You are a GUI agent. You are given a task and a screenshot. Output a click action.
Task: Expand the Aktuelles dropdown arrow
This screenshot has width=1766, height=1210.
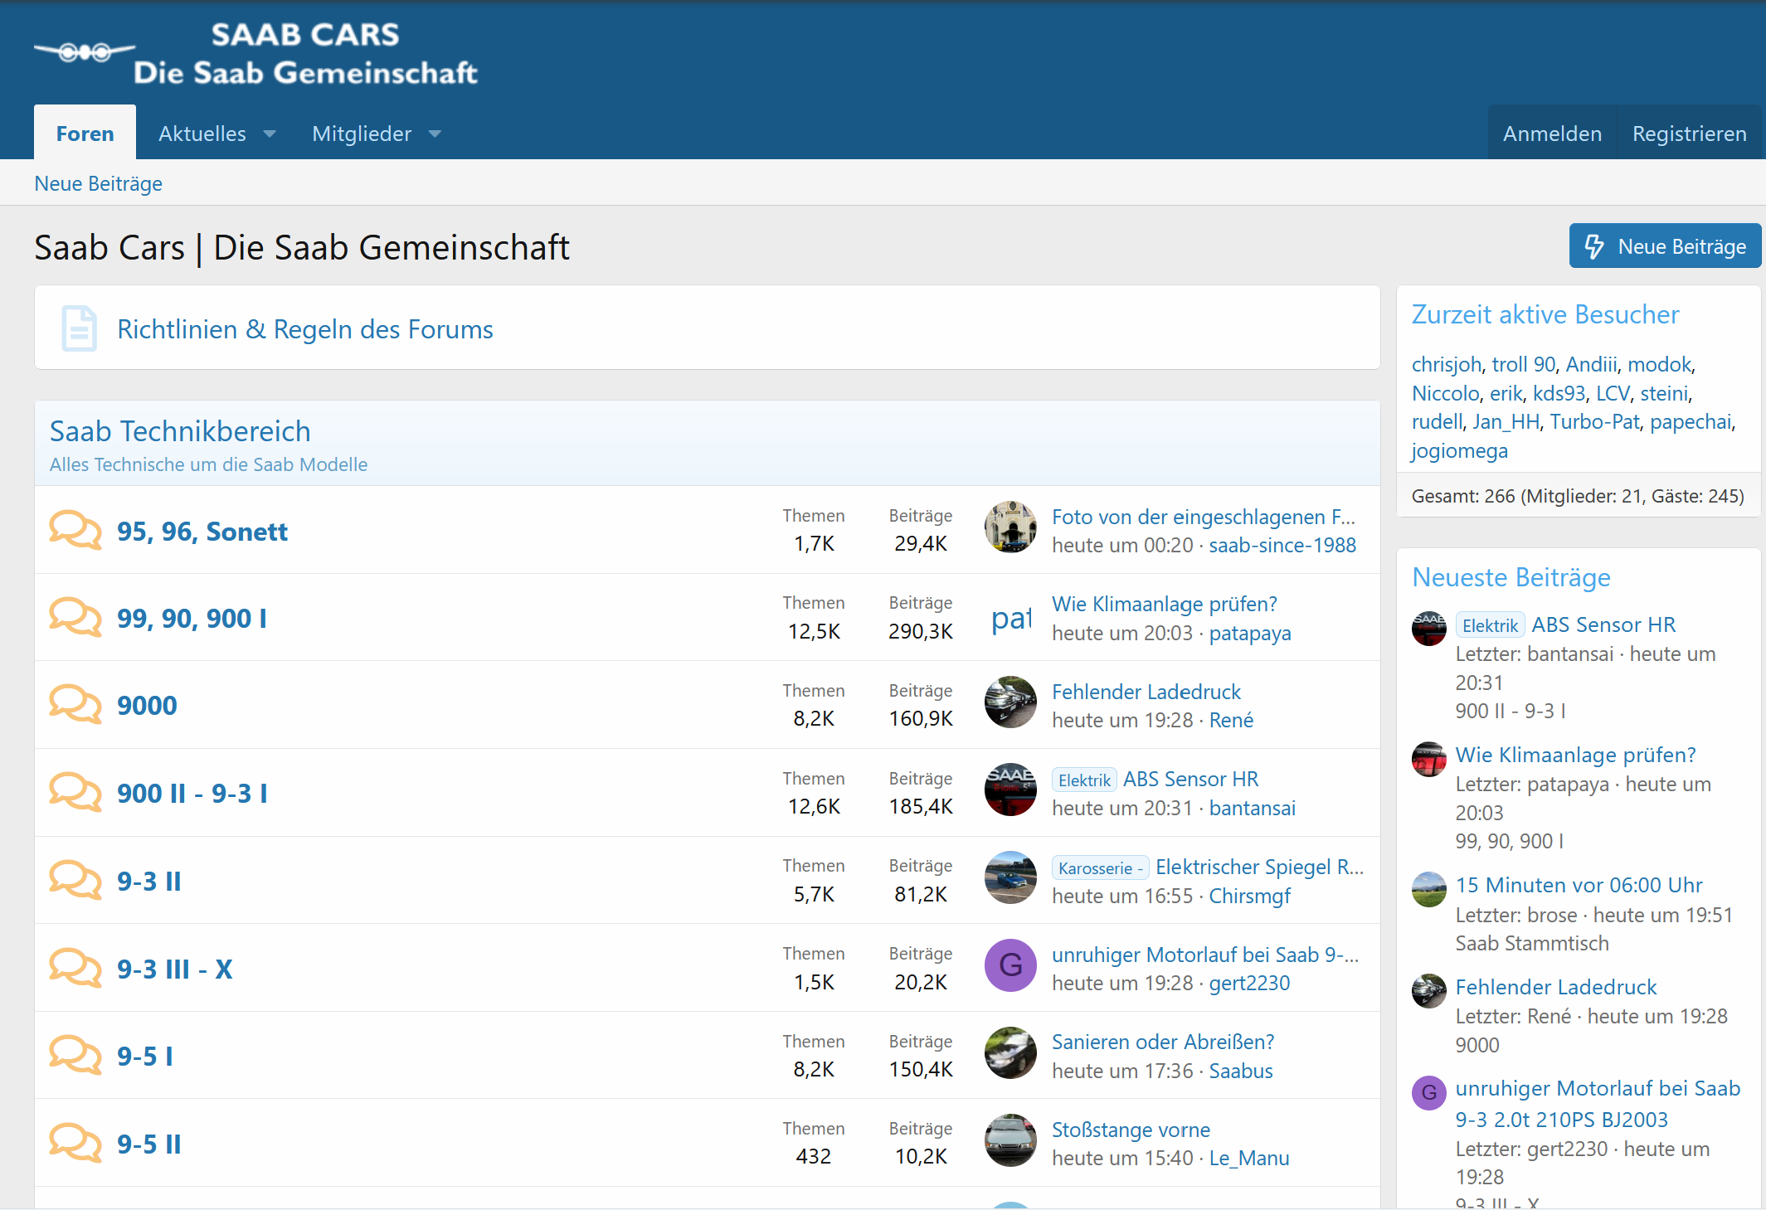(x=270, y=134)
